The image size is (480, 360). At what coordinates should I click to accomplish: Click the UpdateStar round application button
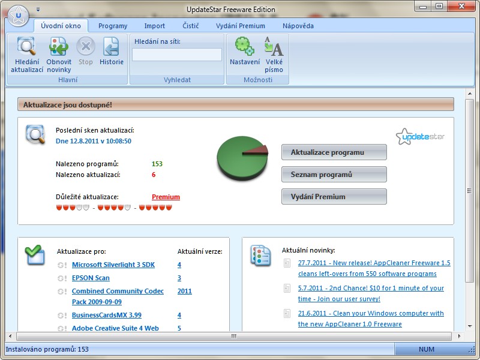point(19,16)
